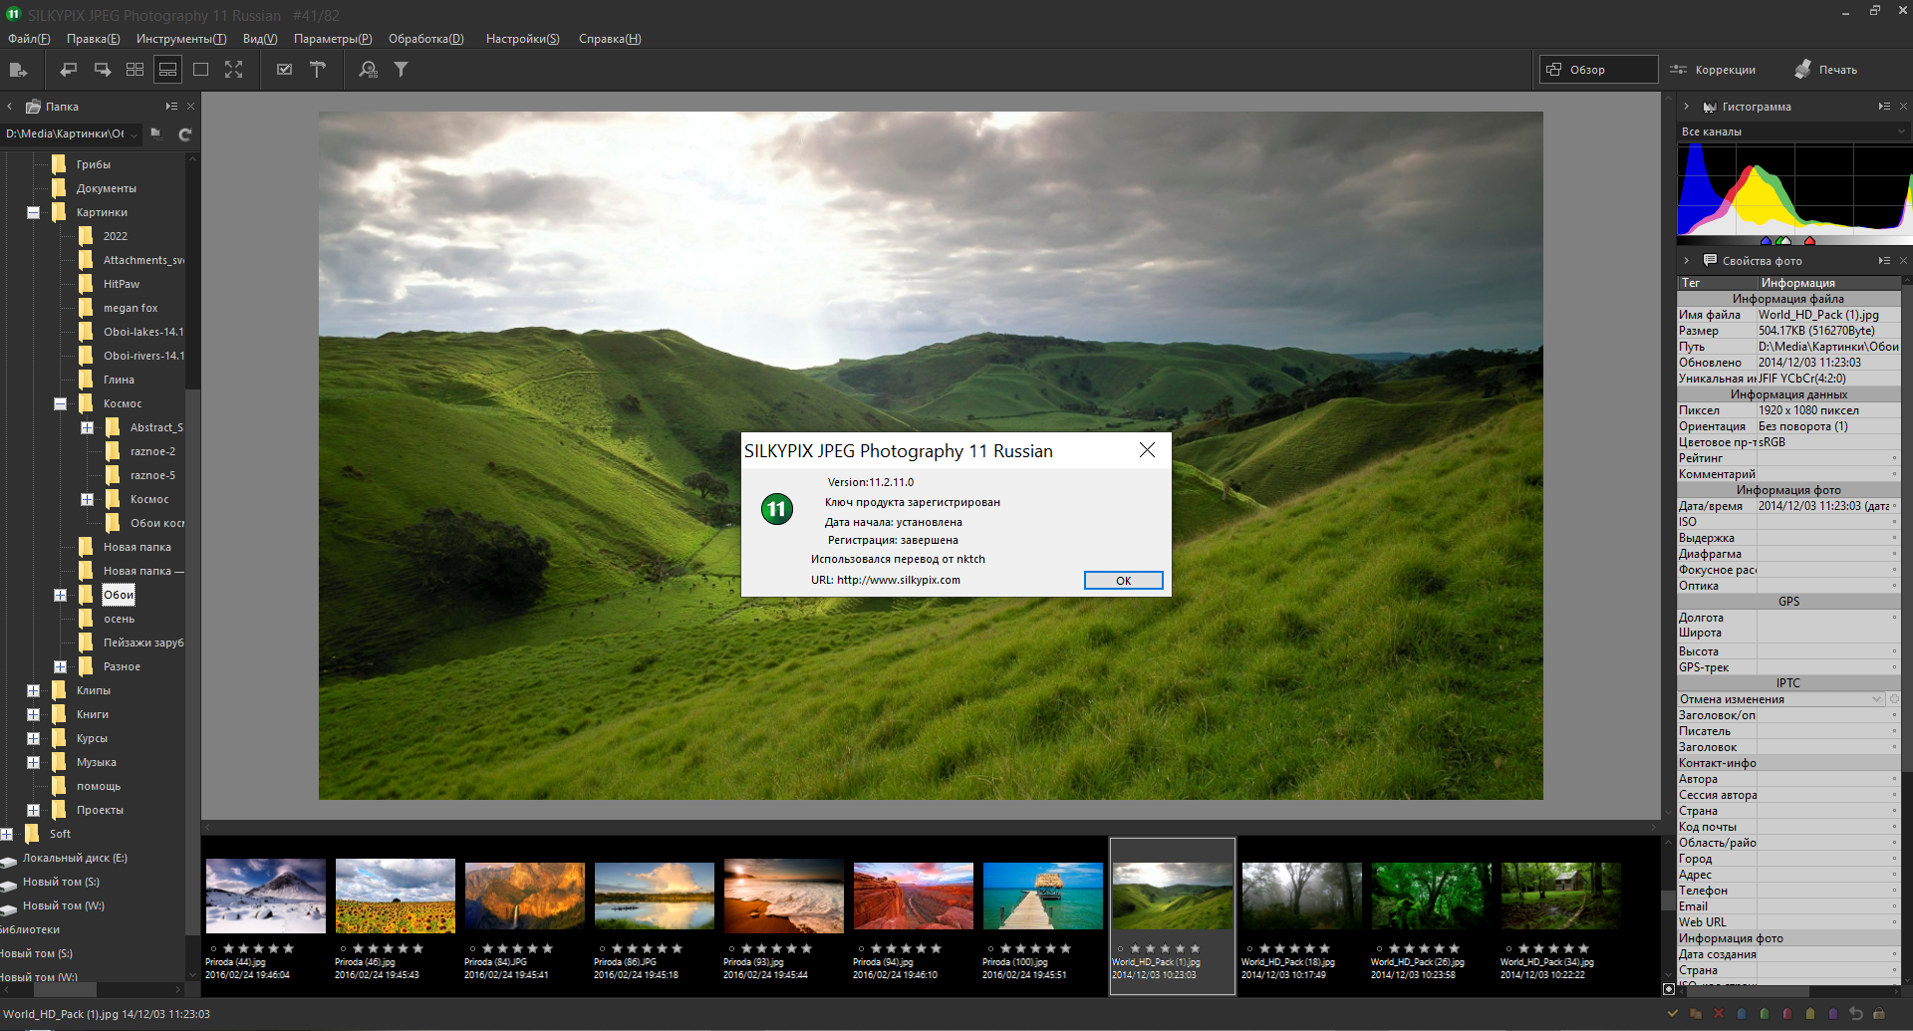Click the rotate left toolbar icon
Image resolution: width=1913 pixels, height=1031 pixels.
[x=68, y=70]
